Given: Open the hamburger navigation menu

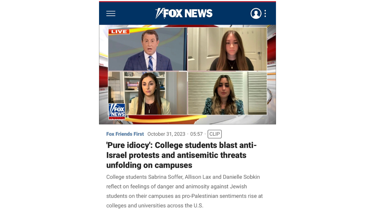Looking at the screenshot, I should 111,13.
